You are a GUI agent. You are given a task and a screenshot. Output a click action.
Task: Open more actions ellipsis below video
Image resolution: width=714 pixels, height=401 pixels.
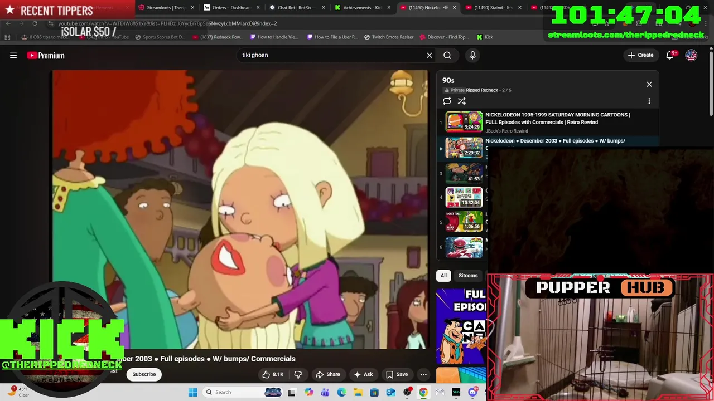click(x=423, y=374)
